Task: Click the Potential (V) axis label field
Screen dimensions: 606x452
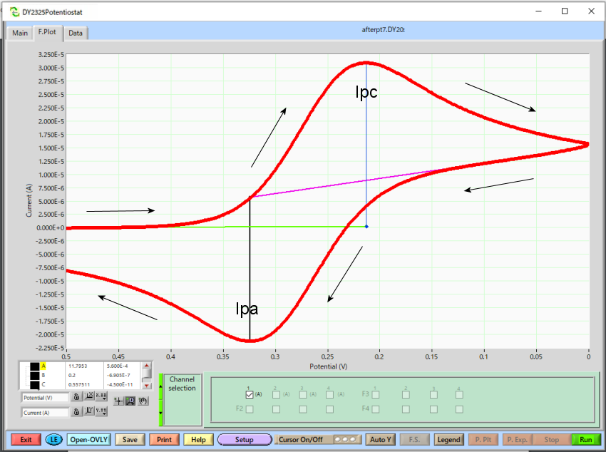Action: [44, 397]
